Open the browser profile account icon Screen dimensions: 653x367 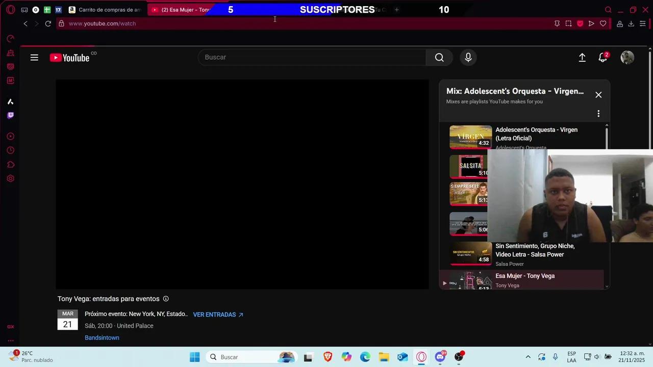(620, 23)
